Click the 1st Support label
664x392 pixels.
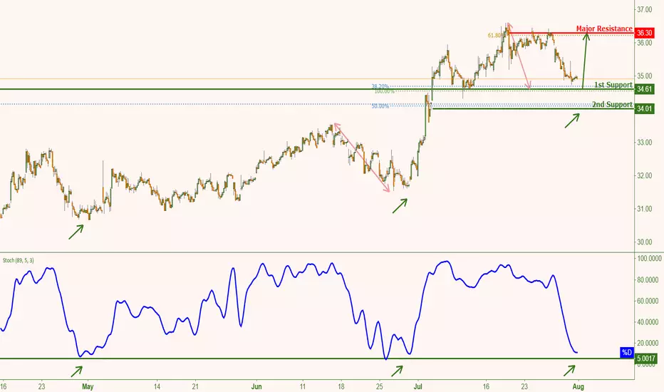(613, 85)
